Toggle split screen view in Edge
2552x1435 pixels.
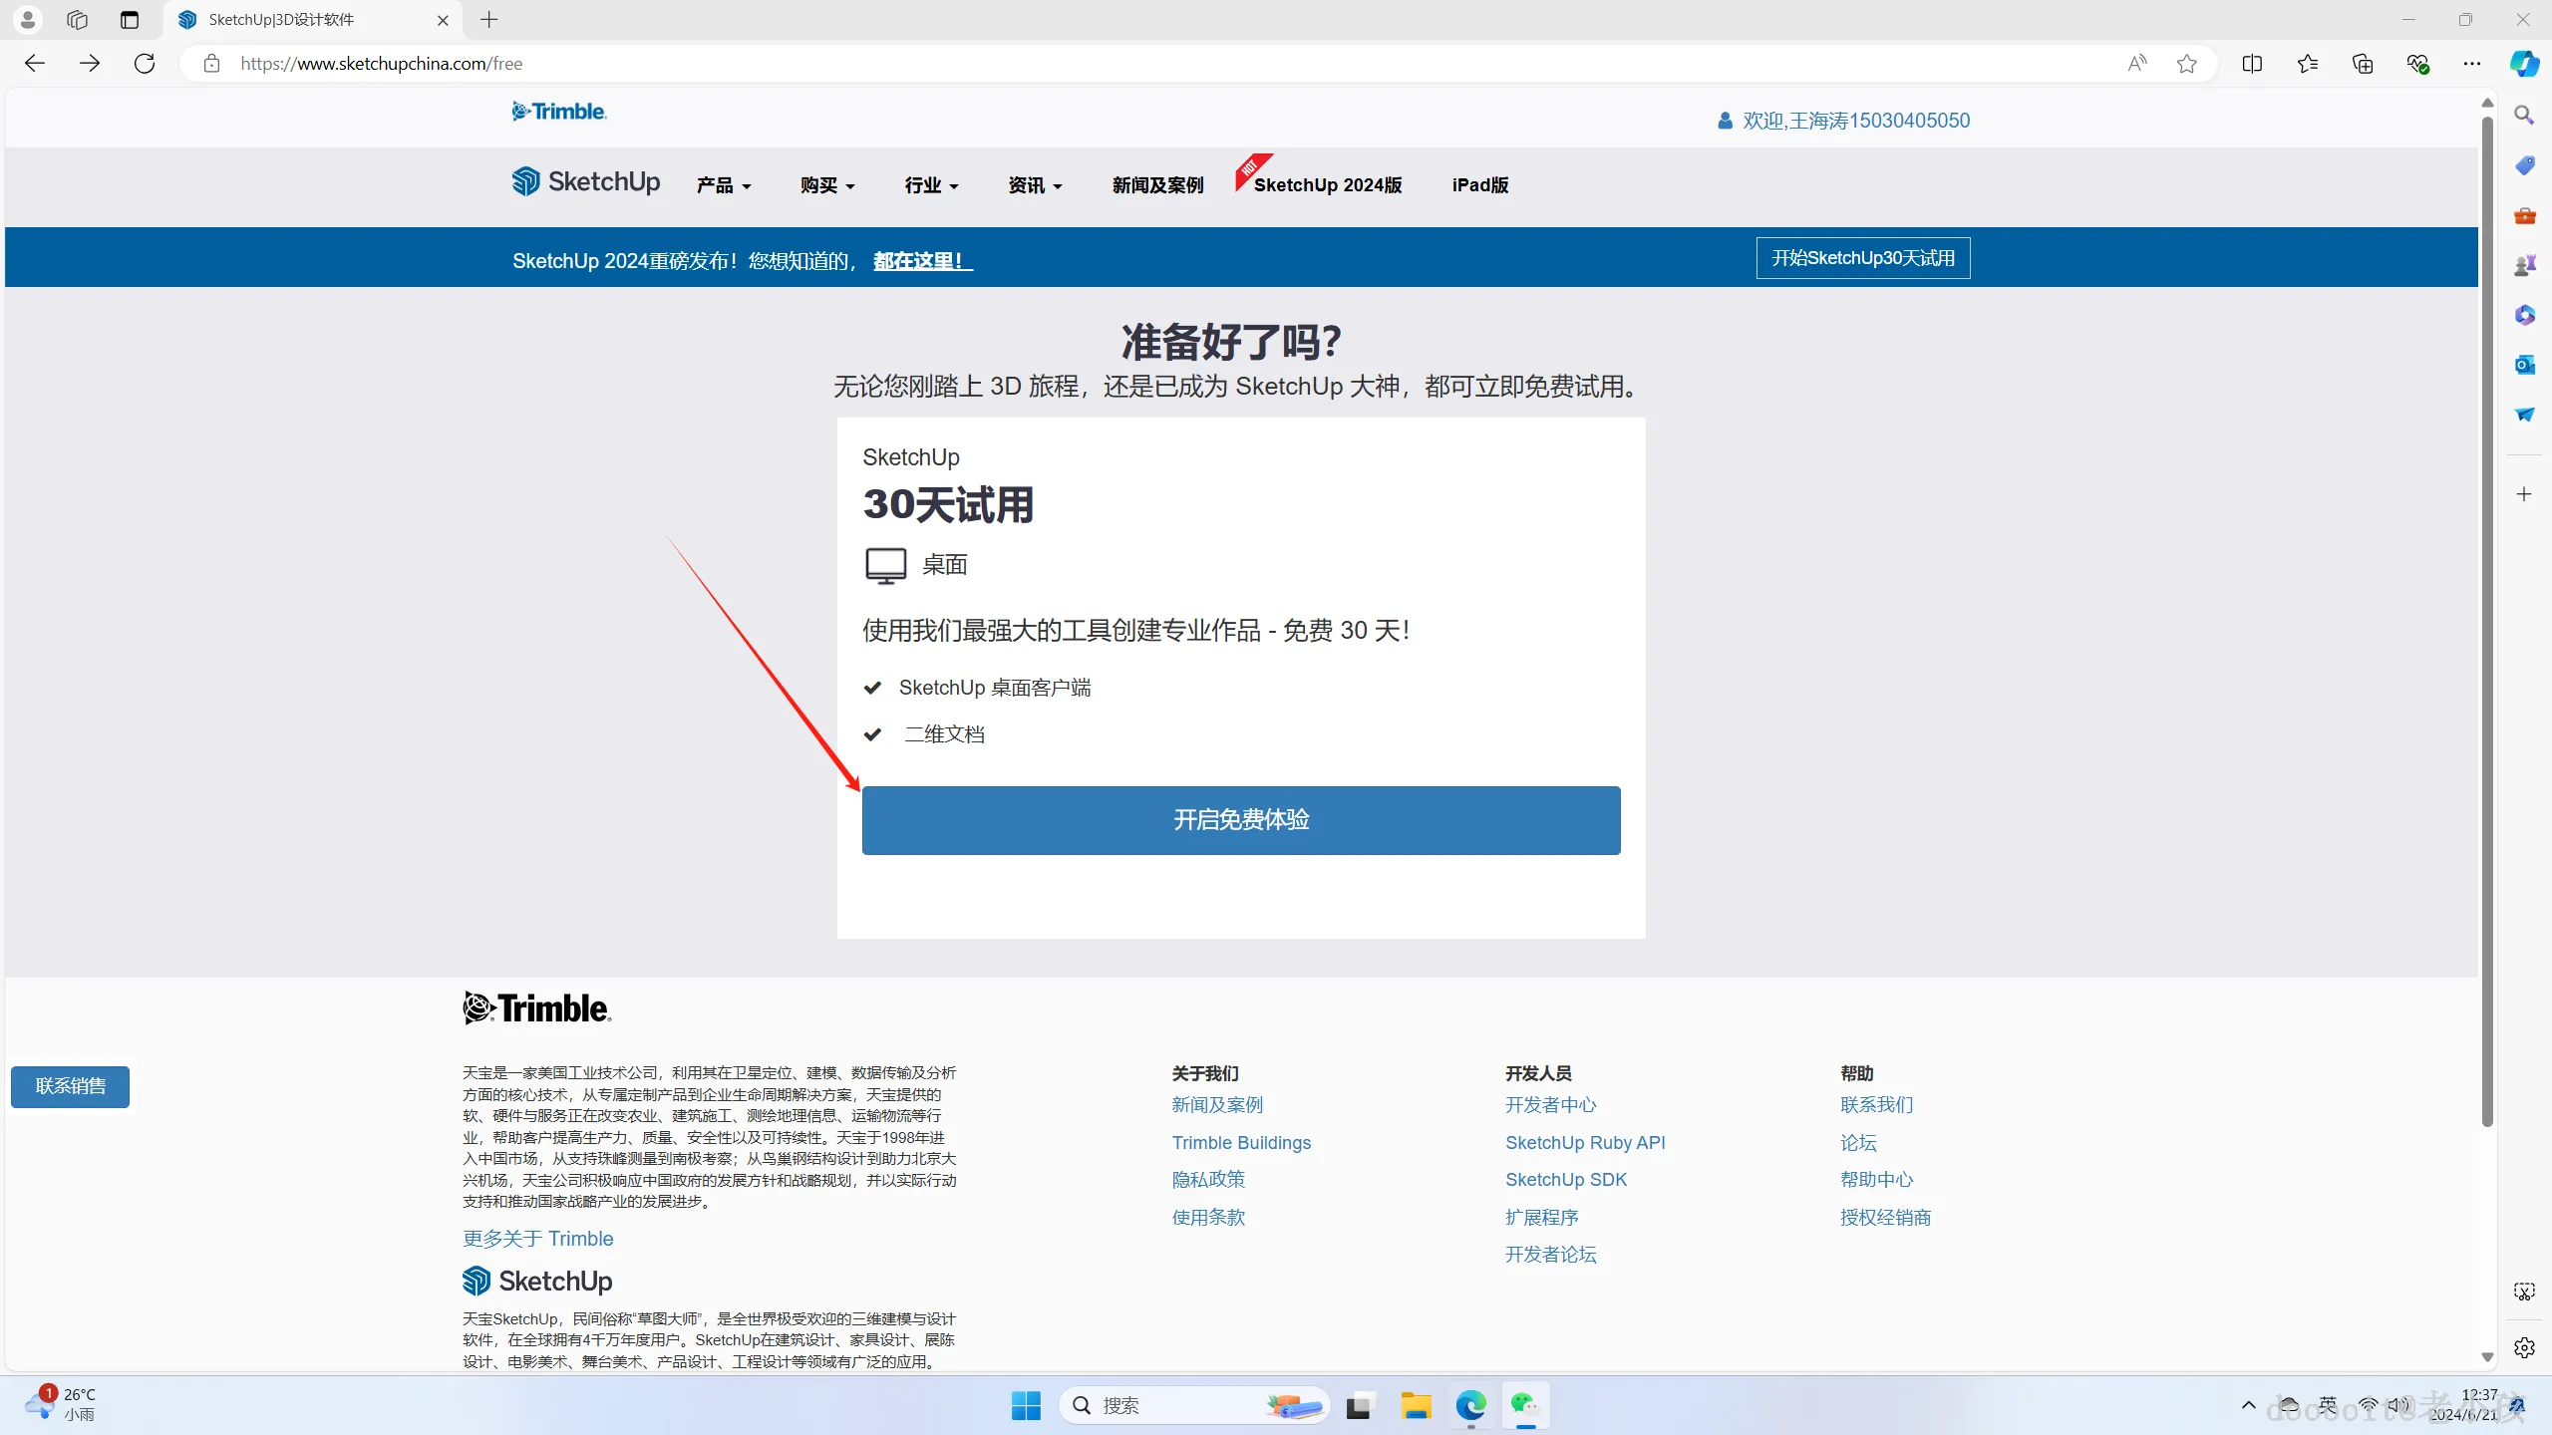point(2253,63)
